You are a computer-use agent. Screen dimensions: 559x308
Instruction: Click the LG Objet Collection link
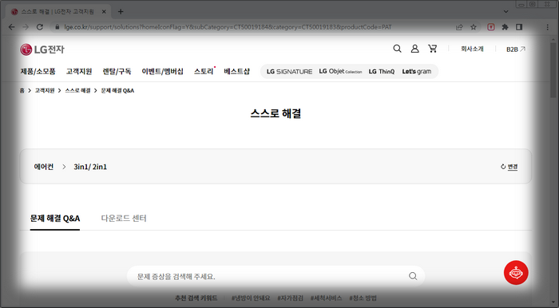point(340,72)
